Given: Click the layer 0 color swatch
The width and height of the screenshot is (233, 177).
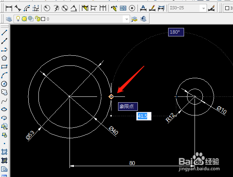Looking at the screenshot, I should pyautogui.click(x=43, y=19).
